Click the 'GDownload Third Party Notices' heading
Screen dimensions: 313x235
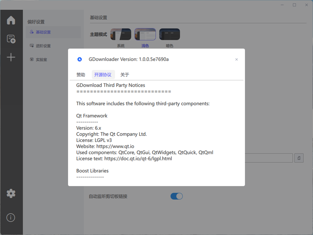point(111,85)
